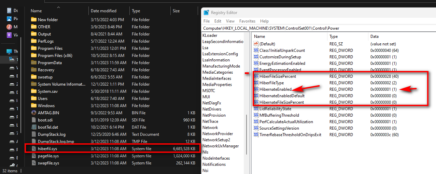The width and height of the screenshot is (436, 174).
Task: Click the Class1InitialUnparkCount DWORD icon
Action: click(x=256, y=50)
